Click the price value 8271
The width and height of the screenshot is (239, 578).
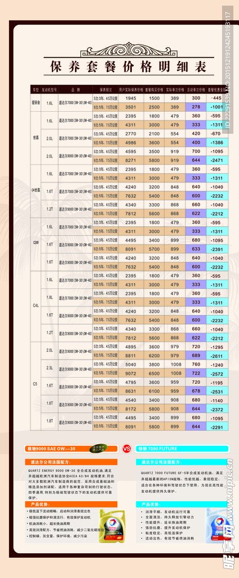[x=131, y=160]
